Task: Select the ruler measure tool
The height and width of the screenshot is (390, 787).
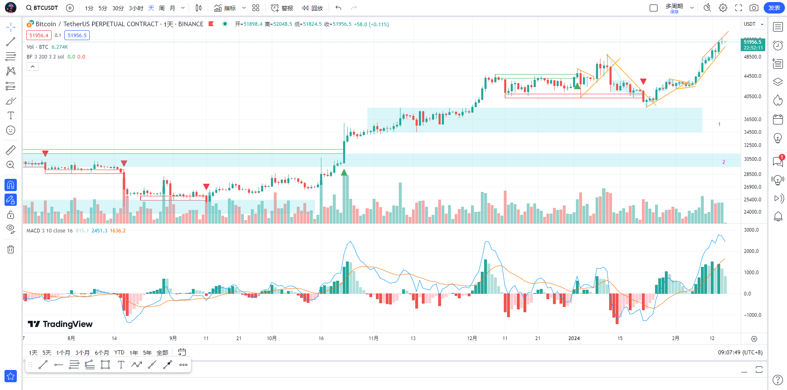Action: pos(11,150)
